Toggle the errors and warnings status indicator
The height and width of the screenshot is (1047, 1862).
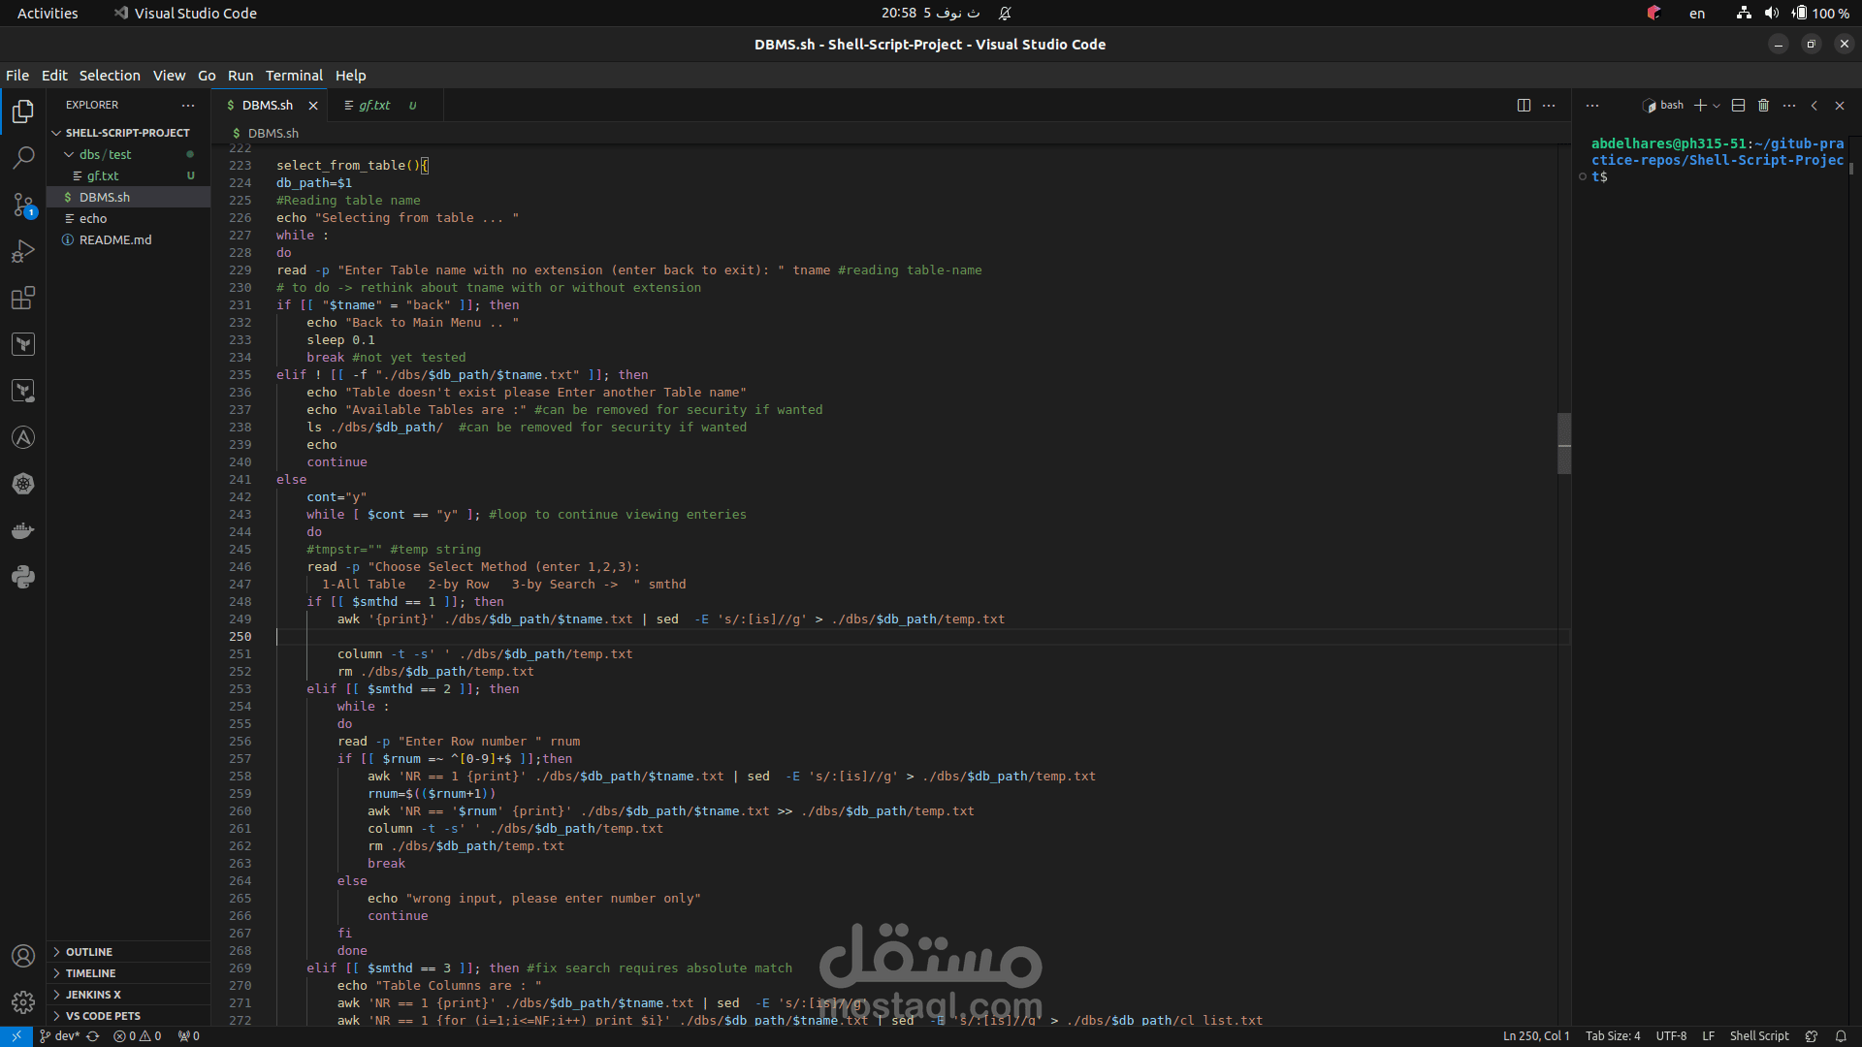click(138, 1035)
